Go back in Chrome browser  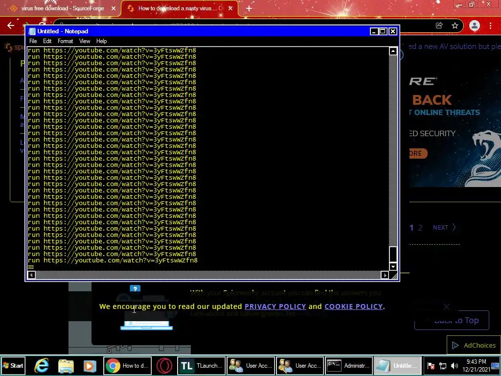tap(11, 25)
